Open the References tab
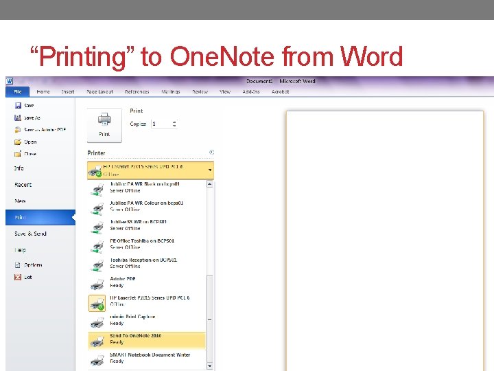 click(137, 91)
